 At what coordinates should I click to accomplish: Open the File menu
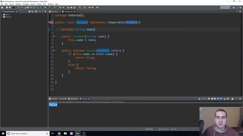pyautogui.click(x=2, y=4)
